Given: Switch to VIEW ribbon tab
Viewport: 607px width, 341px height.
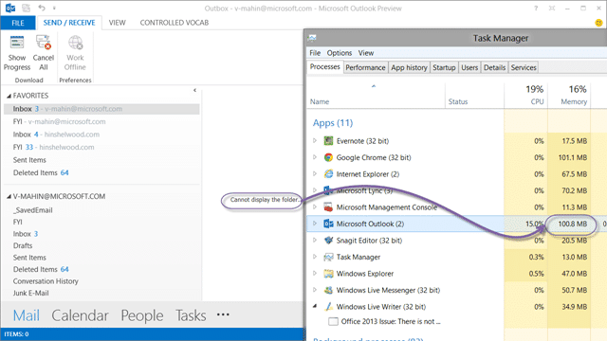Looking at the screenshot, I should coord(117,23).
